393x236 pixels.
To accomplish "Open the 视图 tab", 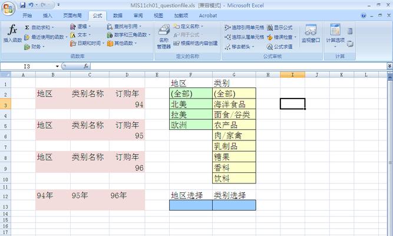I will 158,15.
